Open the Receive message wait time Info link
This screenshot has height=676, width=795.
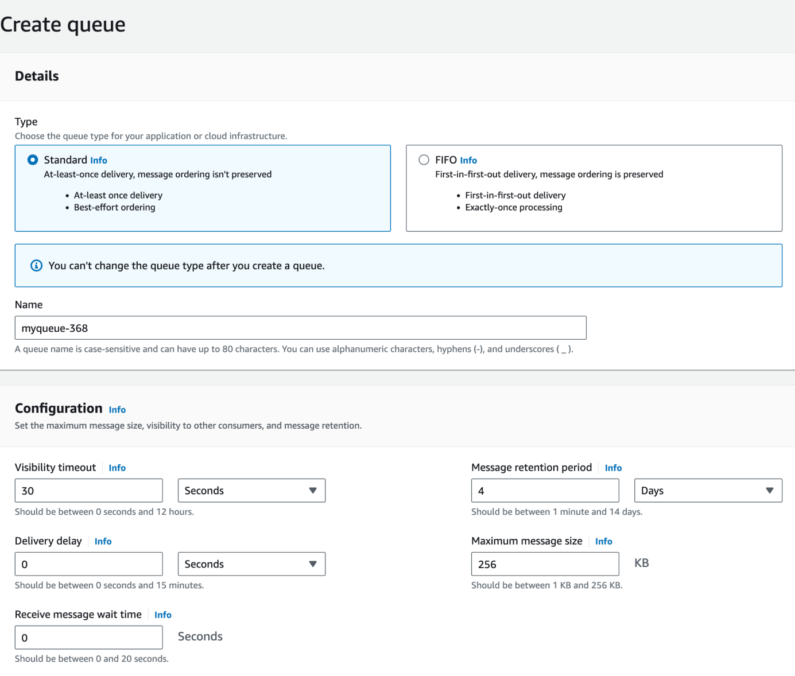[162, 614]
